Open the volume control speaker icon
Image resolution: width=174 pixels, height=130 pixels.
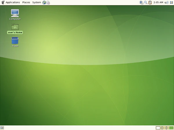166,2
